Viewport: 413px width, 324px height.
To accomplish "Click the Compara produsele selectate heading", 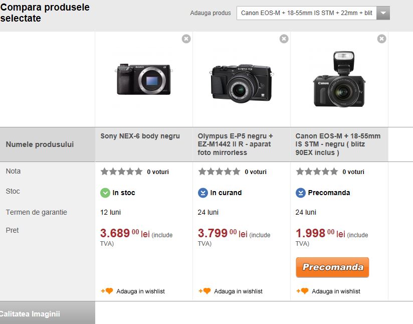I will (45, 13).
